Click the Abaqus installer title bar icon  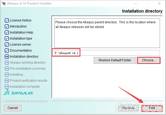tap(4, 3)
